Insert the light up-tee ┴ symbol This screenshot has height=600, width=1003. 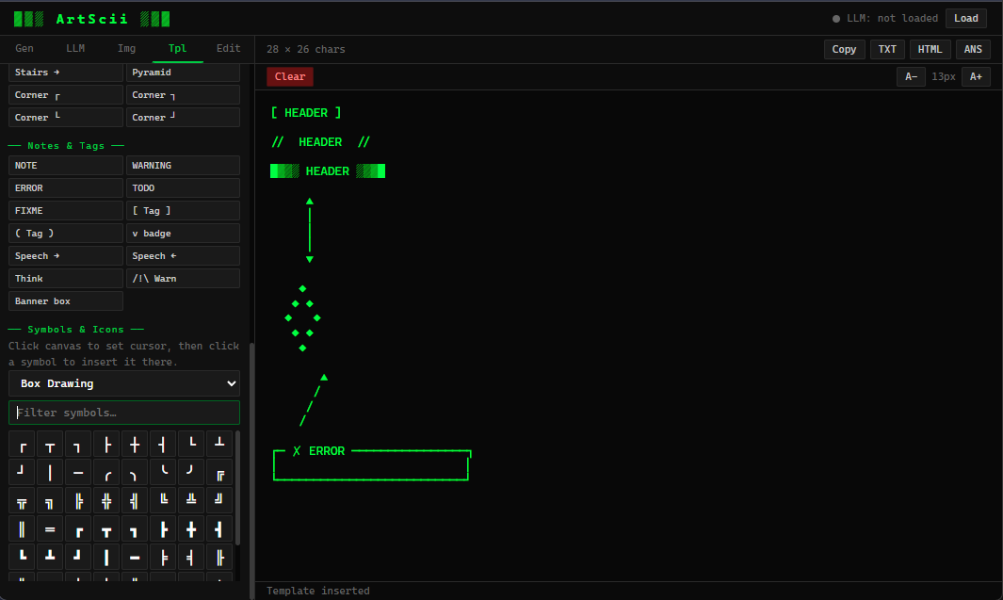[x=218, y=444]
